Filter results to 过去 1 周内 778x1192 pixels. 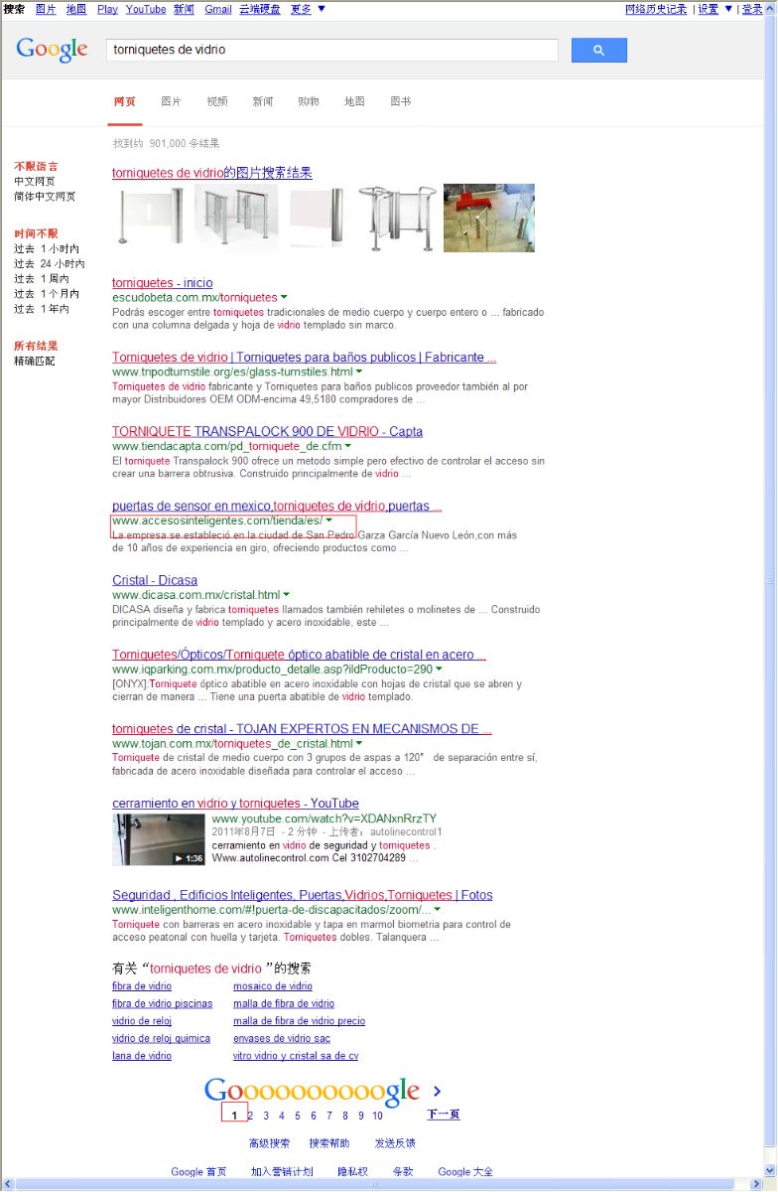point(42,278)
